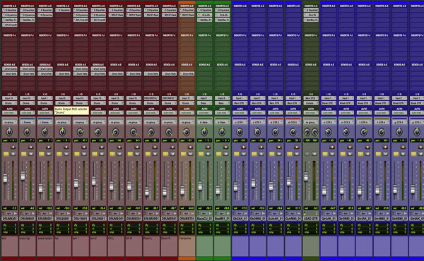
Task: Record-enable the Room L track
Action: point(155,147)
